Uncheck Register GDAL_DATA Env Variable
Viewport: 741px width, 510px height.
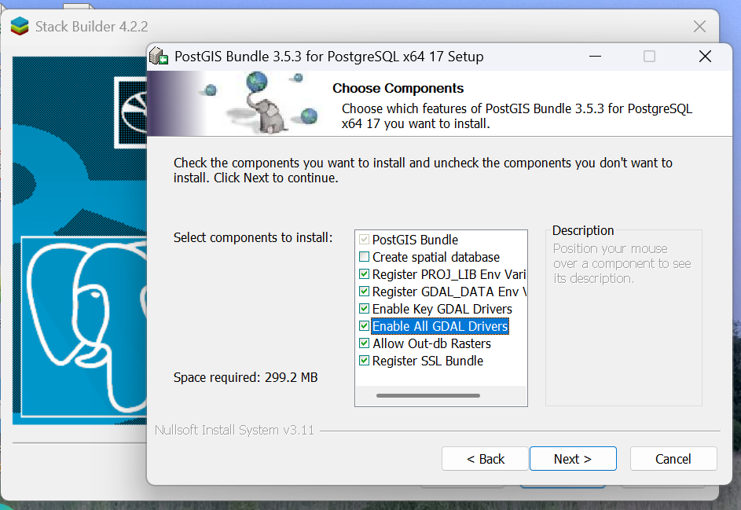click(364, 292)
